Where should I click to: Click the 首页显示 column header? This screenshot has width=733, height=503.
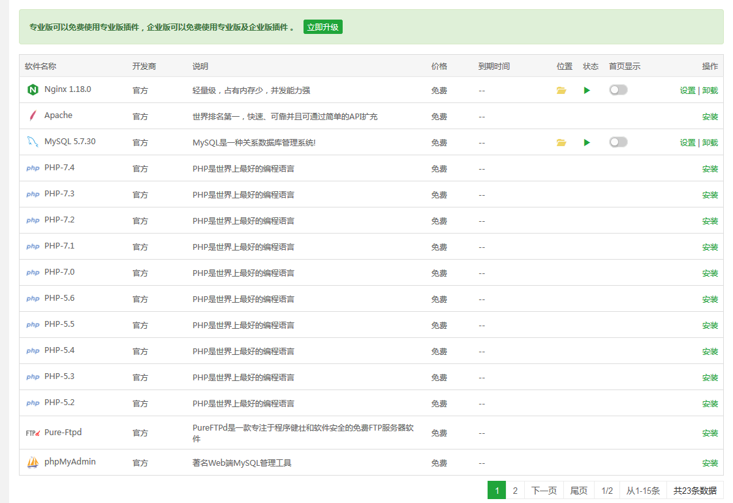click(625, 67)
